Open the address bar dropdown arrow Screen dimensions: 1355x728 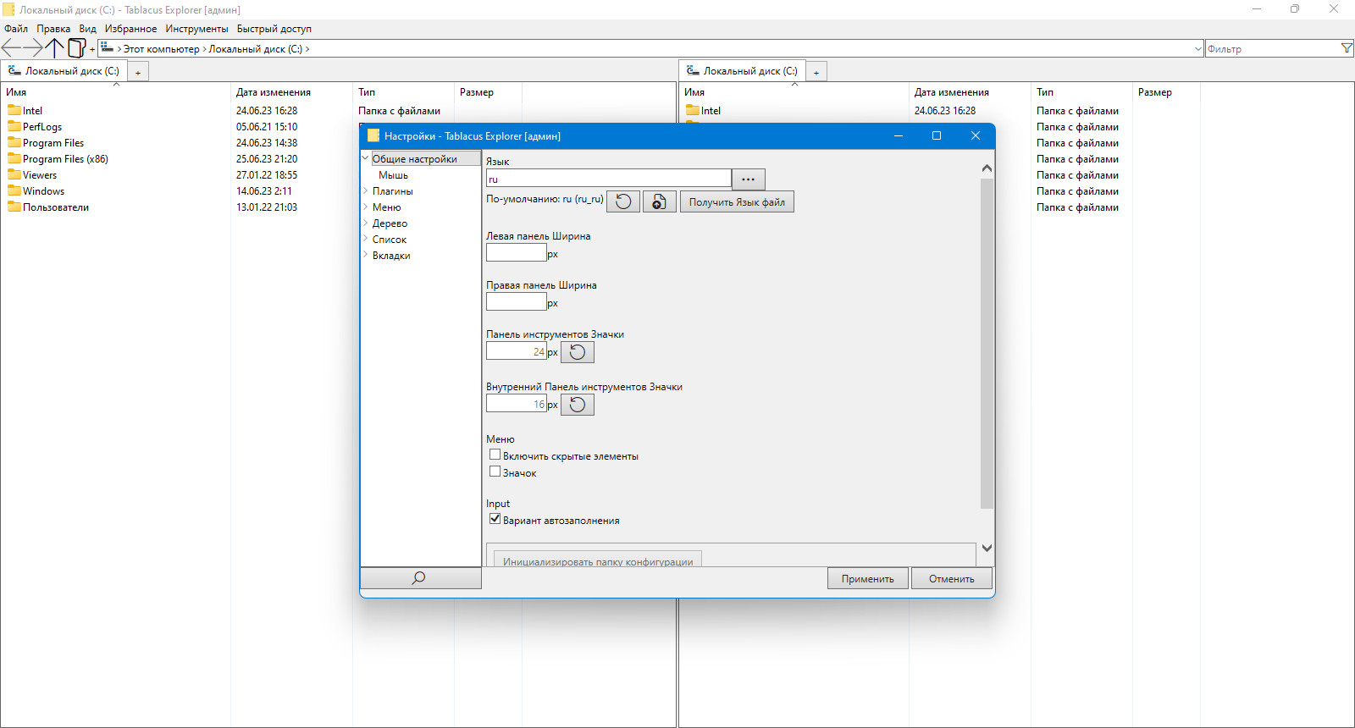[x=1197, y=49]
